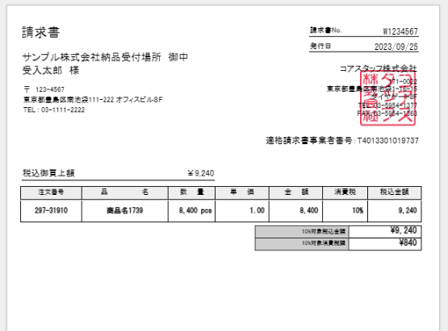
Task: Click quantity cell 8,400 pcs
Action: pos(192,211)
